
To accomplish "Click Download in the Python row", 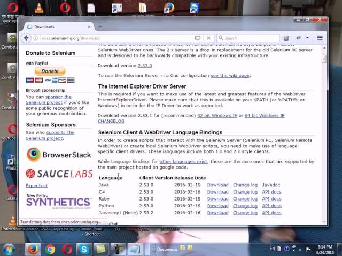I will (x=217, y=206).
